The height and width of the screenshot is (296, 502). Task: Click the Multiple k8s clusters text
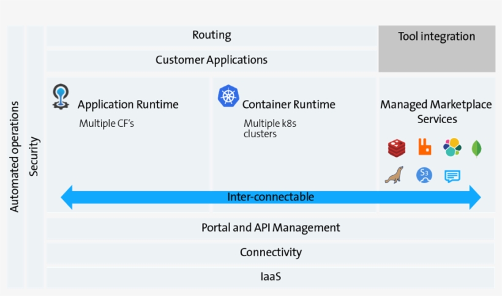[270, 129]
